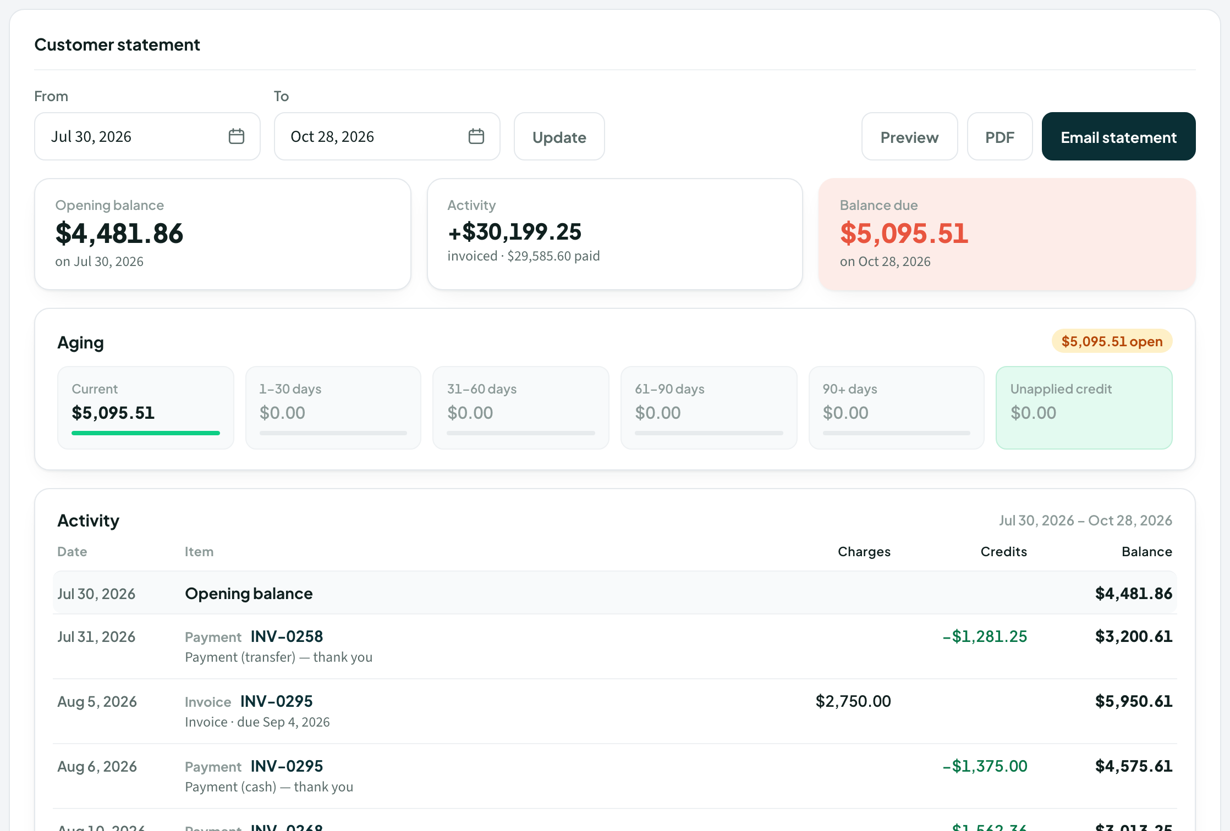
Task: Click the Item column header
Action: pos(199,552)
